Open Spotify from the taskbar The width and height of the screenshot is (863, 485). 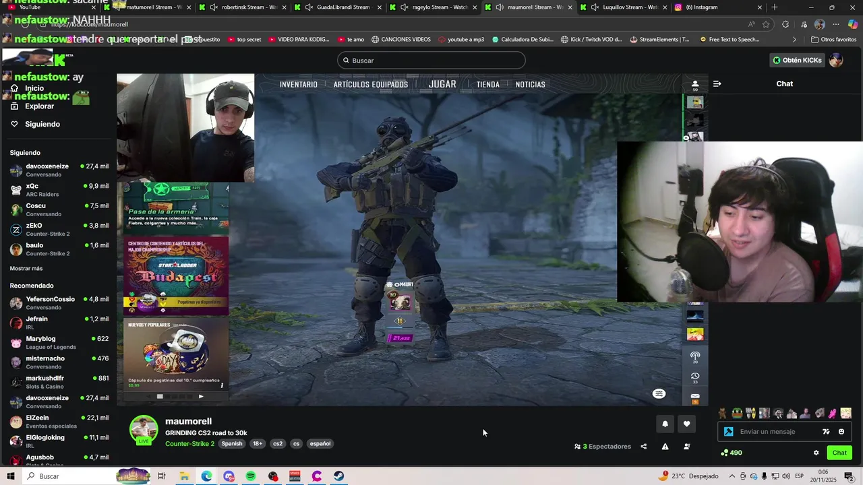pos(251,476)
